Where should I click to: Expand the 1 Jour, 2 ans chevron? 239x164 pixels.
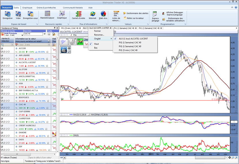click(49, 45)
